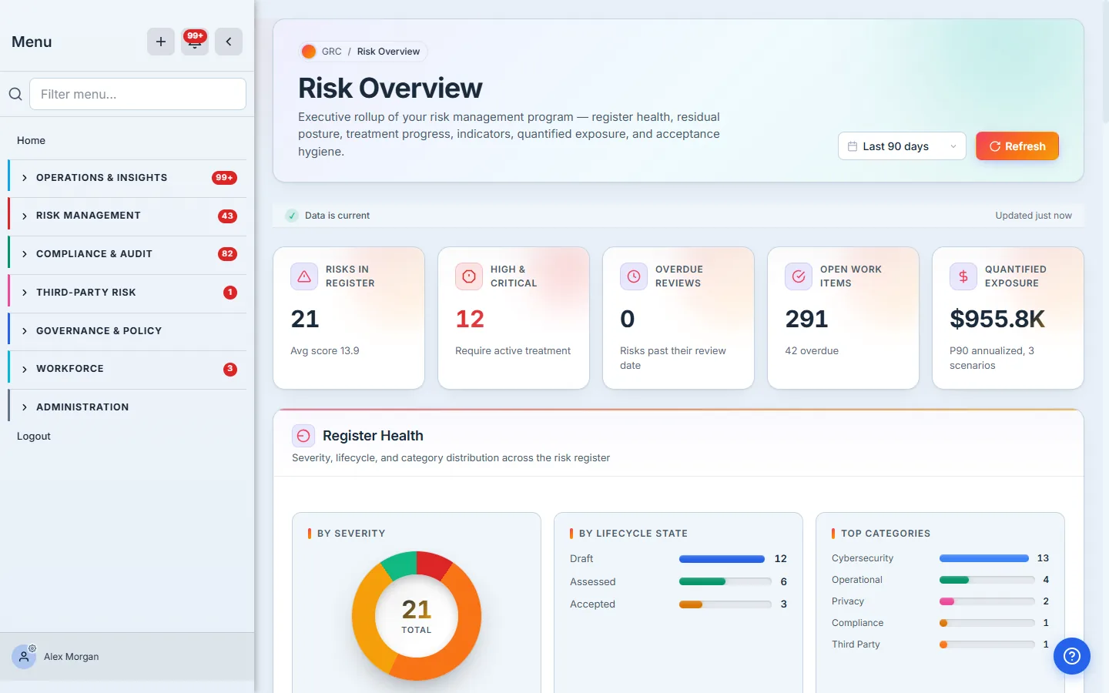Expand Operations & Insights chevron

coord(25,178)
